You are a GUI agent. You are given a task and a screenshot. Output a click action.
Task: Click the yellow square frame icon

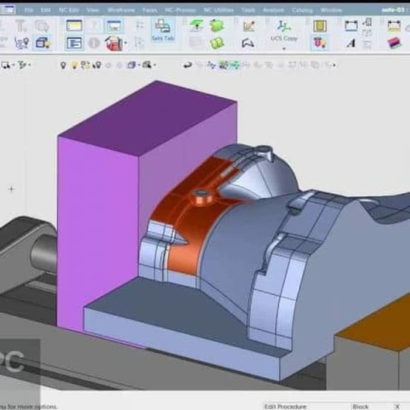click(319, 26)
